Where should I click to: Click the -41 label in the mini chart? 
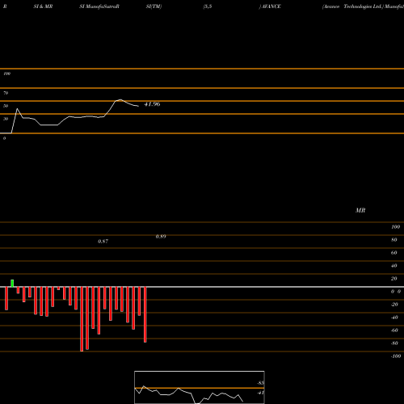(260, 393)
